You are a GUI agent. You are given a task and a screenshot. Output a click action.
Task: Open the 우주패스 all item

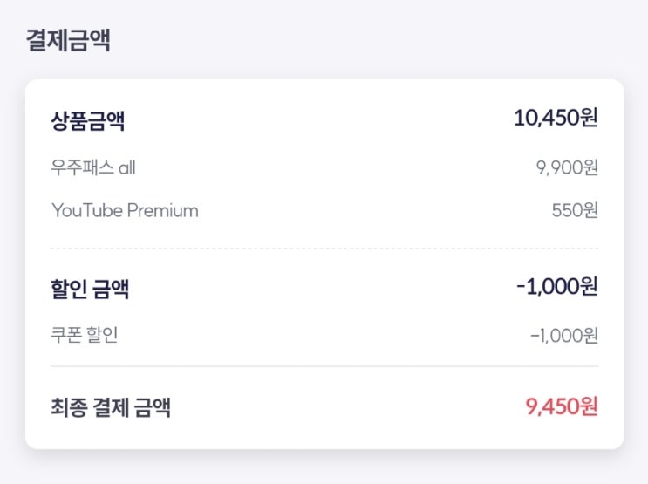(93, 167)
